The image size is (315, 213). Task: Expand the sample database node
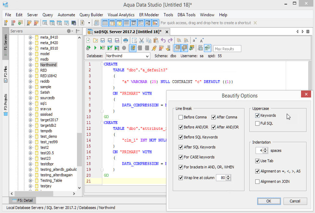pyautogui.click(x=31, y=87)
